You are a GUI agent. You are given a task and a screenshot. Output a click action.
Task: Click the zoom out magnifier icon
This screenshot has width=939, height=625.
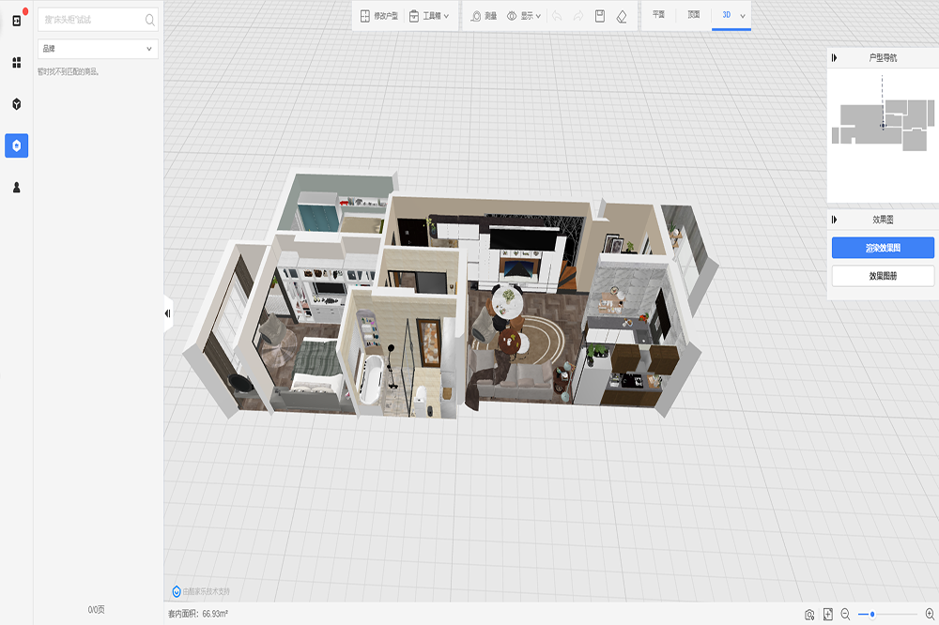pyautogui.click(x=845, y=614)
